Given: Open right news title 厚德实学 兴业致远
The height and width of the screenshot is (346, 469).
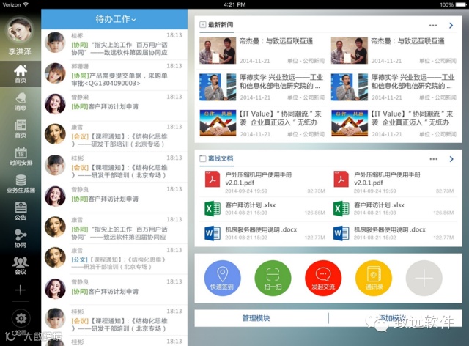Looking at the screenshot, I should (x=413, y=81).
